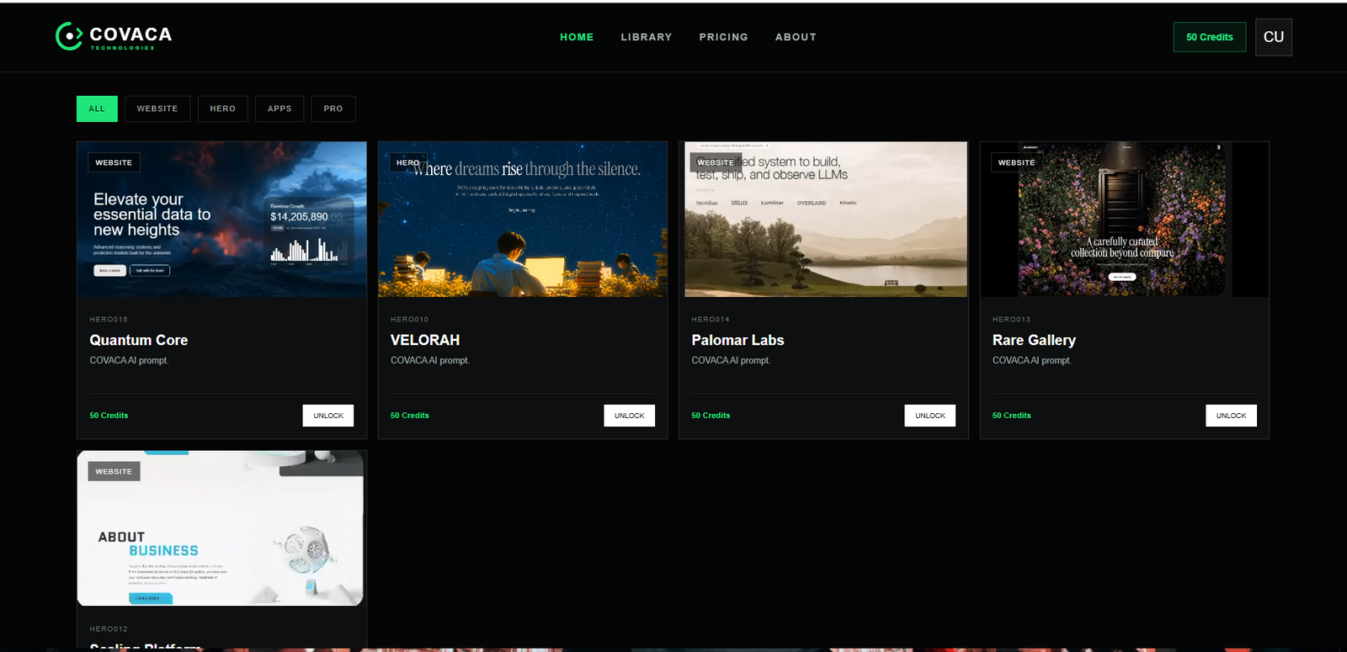This screenshot has height=652, width=1347.
Task: Unlock the Rare Gallery prompt
Action: coord(1231,416)
